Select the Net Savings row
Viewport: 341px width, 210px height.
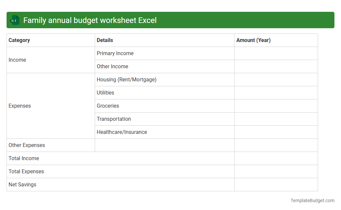coord(22,184)
